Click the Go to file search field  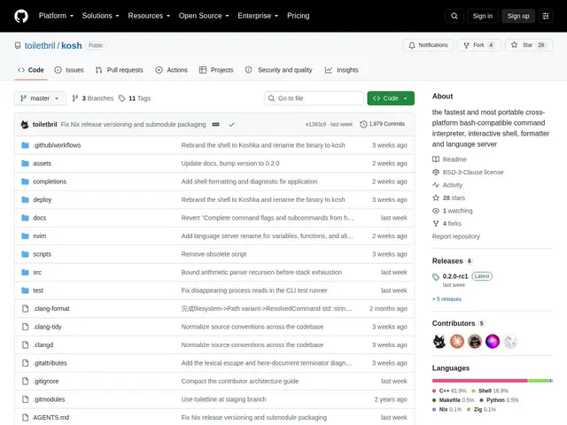[314, 98]
